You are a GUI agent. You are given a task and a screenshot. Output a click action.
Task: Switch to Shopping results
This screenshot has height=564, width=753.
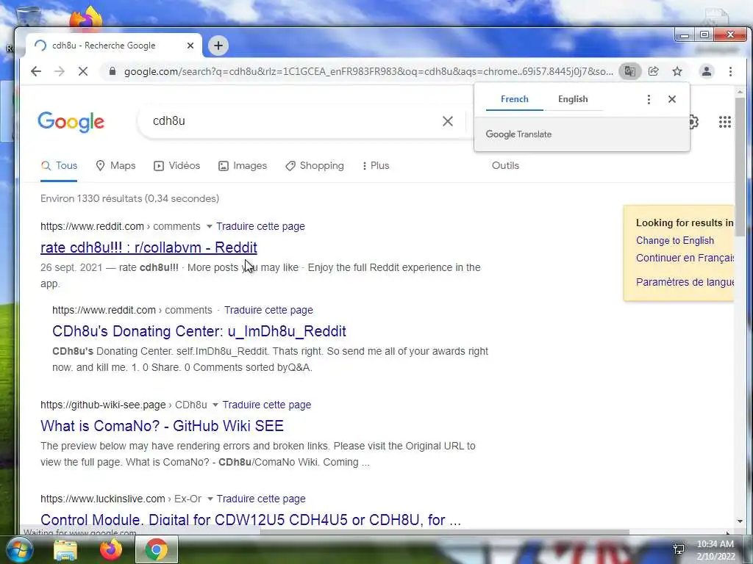click(315, 166)
